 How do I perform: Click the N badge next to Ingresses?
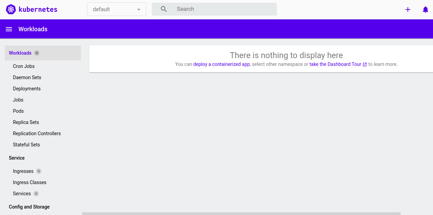click(39, 171)
